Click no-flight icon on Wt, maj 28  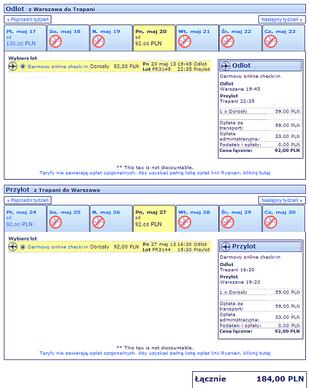(x=184, y=222)
